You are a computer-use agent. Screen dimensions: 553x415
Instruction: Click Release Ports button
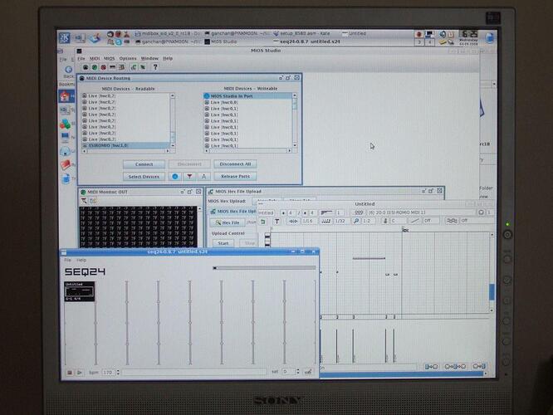click(235, 176)
